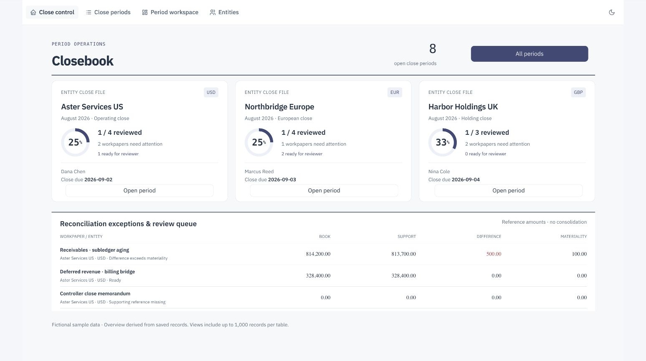Click the EUR currency badge
Viewport: 646px width, 361px height.
coord(395,92)
